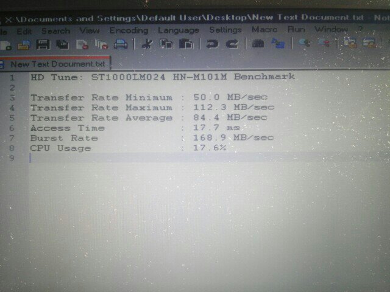
Task: Click the Close All toolbar icon
Action: [x=101, y=44]
